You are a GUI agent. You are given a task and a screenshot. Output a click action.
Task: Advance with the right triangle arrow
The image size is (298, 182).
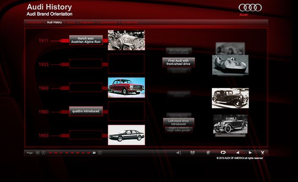click(250, 152)
